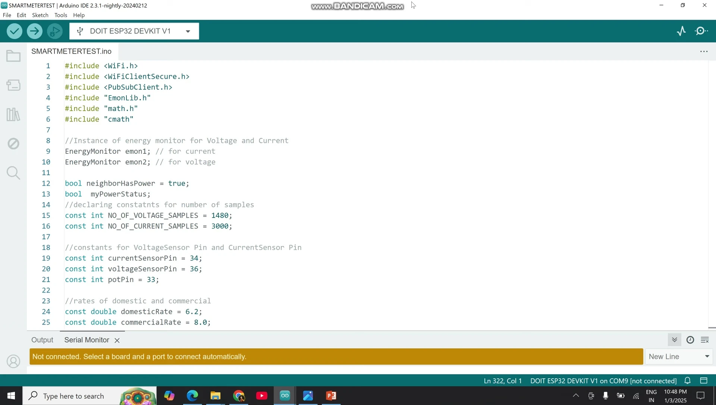
Task: Toggle the bottom panel from status bar
Action: point(704,380)
